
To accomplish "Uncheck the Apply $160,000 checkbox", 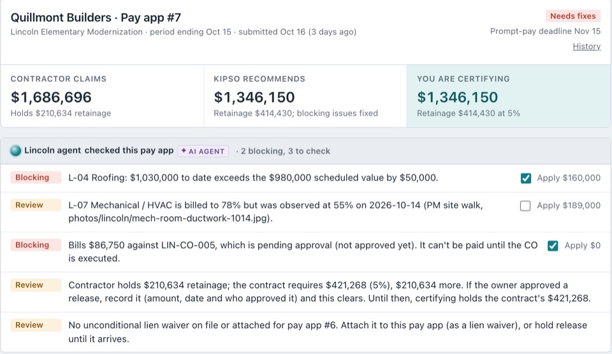I will (526, 178).
